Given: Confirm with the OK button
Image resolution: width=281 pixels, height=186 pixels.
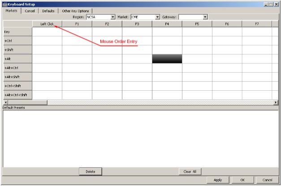Looking at the screenshot, I should pos(242,180).
